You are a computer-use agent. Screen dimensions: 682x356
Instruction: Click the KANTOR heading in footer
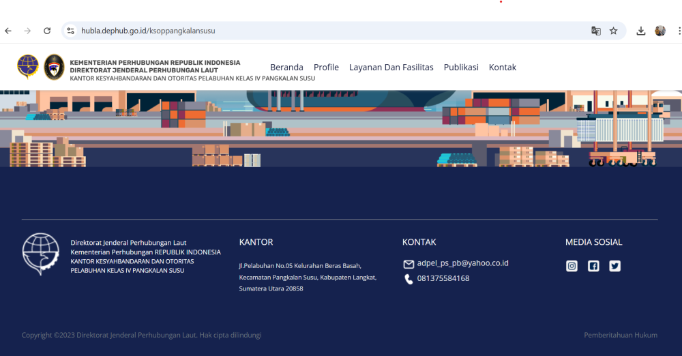[x=256, y=242]
